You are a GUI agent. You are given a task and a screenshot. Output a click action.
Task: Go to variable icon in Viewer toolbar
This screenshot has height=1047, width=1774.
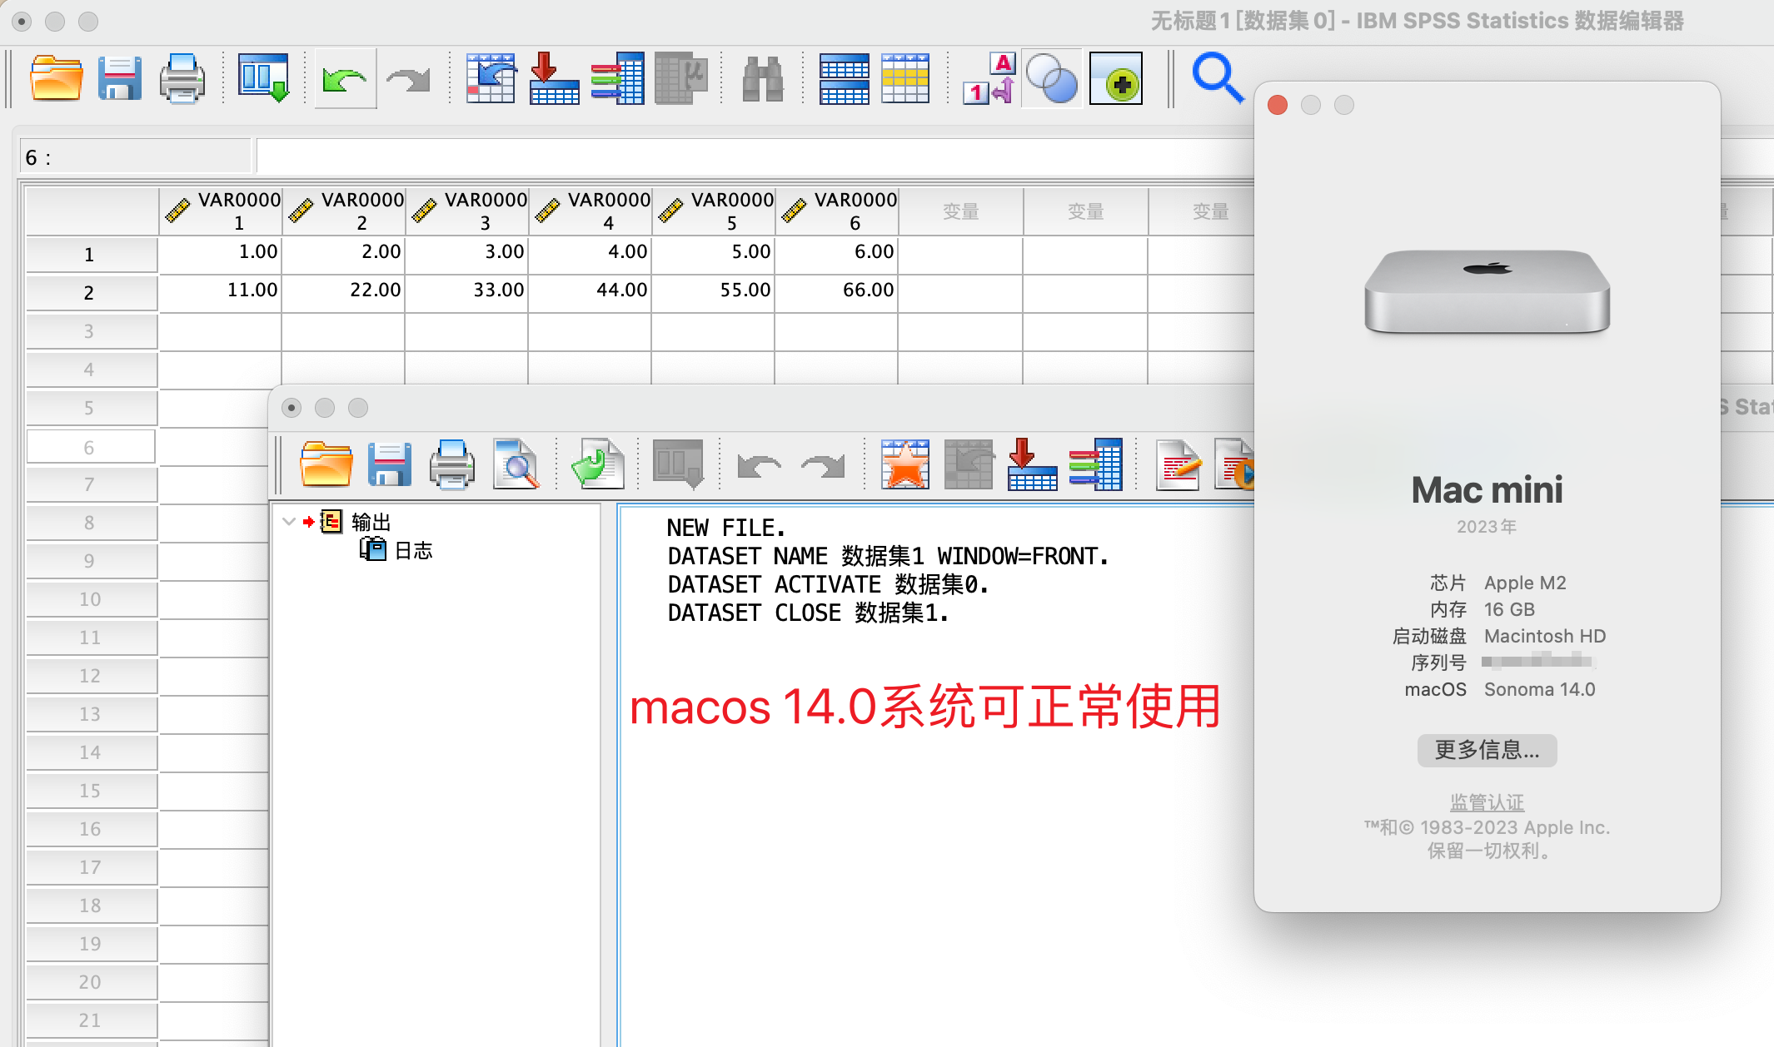coord(1032,464)
